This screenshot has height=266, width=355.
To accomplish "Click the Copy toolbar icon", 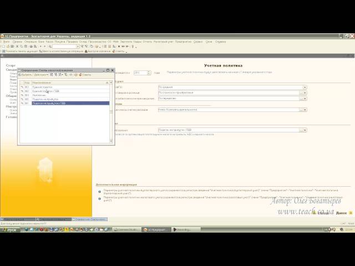I will pyautogui.click(x=22, y=47).
